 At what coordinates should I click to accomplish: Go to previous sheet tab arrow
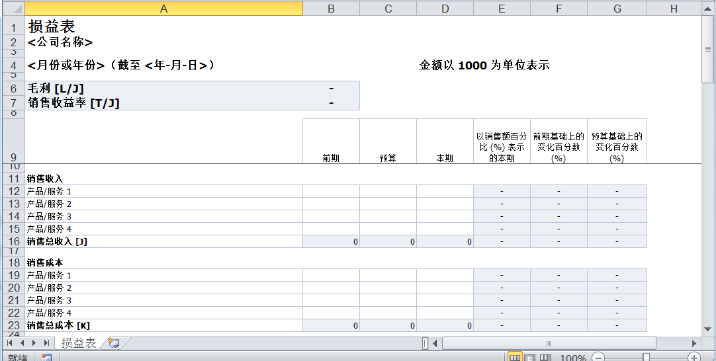(x=22, y=342)
